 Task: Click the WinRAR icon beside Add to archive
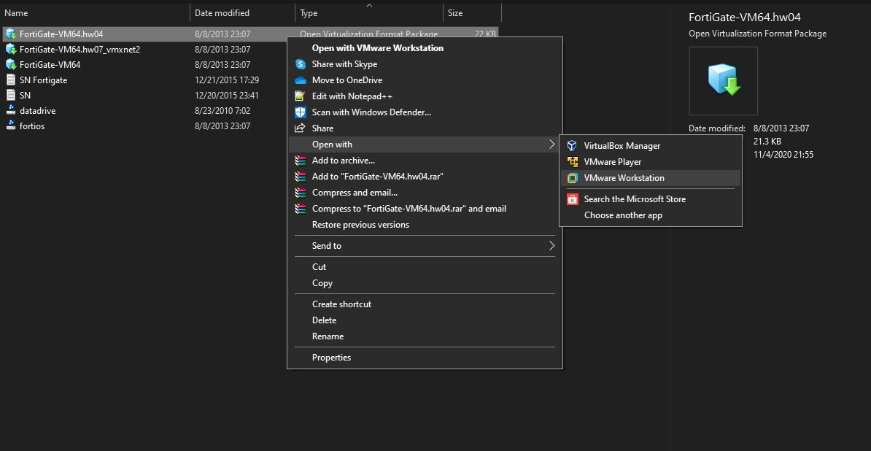(301, 161)
